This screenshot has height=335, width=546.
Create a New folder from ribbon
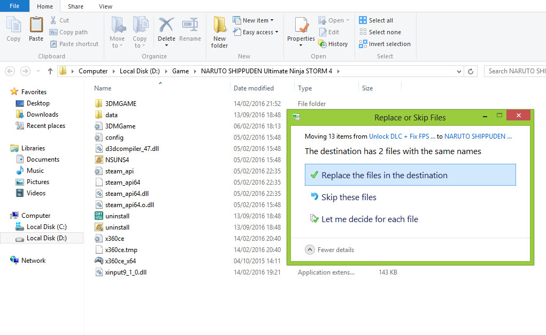[220, 33]
